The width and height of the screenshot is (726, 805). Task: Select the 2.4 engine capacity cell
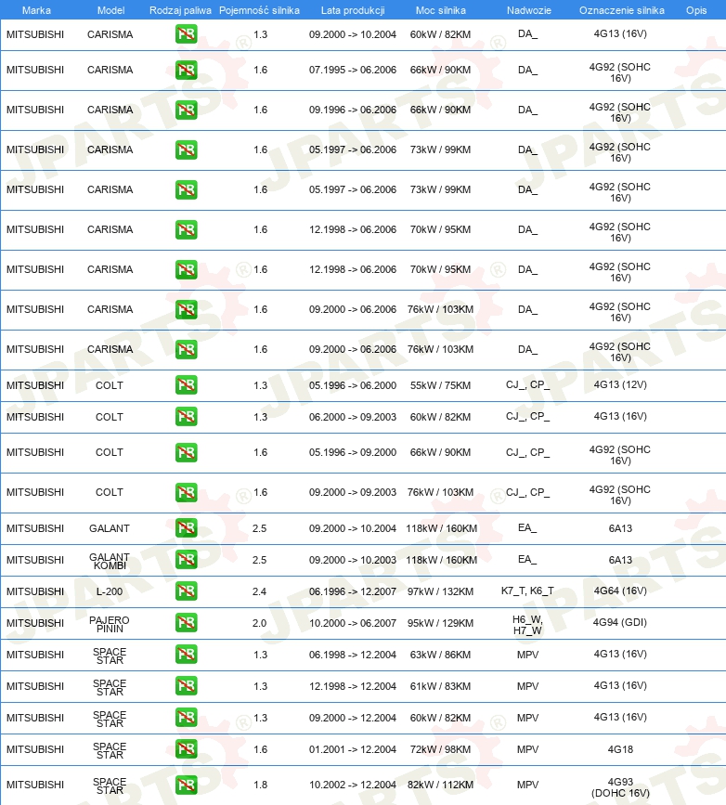(259, 591)
